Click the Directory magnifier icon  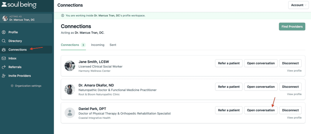[4, 41]
